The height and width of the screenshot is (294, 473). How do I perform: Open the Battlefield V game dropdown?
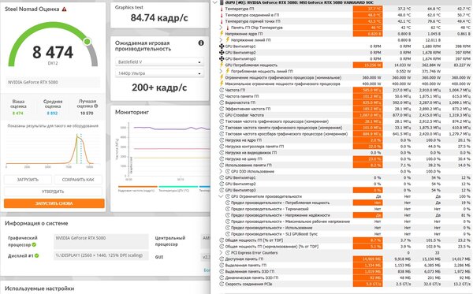coord(159,61)
